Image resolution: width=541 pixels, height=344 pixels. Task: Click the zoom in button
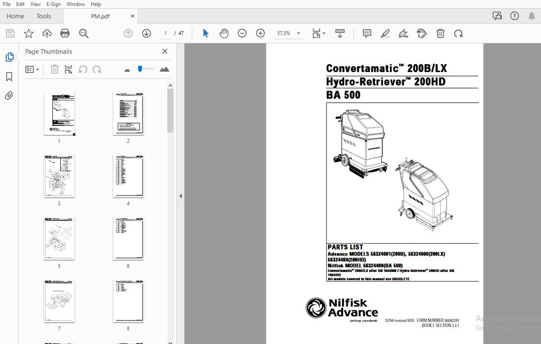tap(260, 33)
